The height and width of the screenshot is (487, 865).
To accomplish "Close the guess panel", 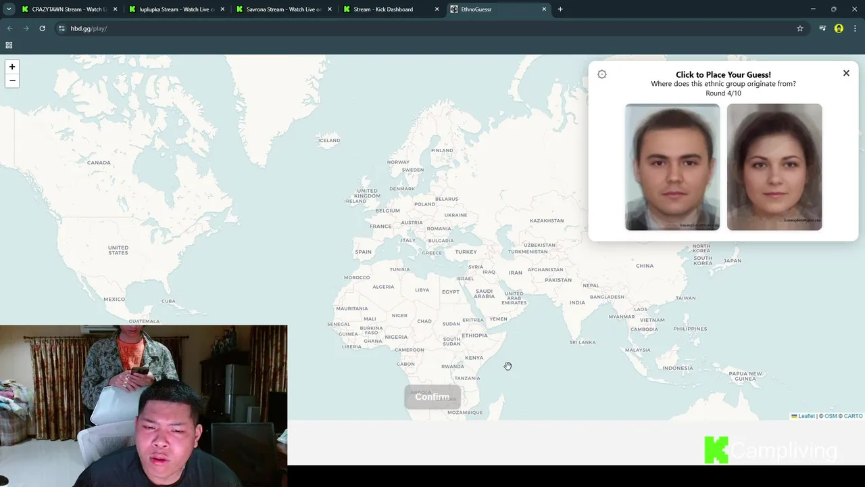I will [x=846, y=73].
